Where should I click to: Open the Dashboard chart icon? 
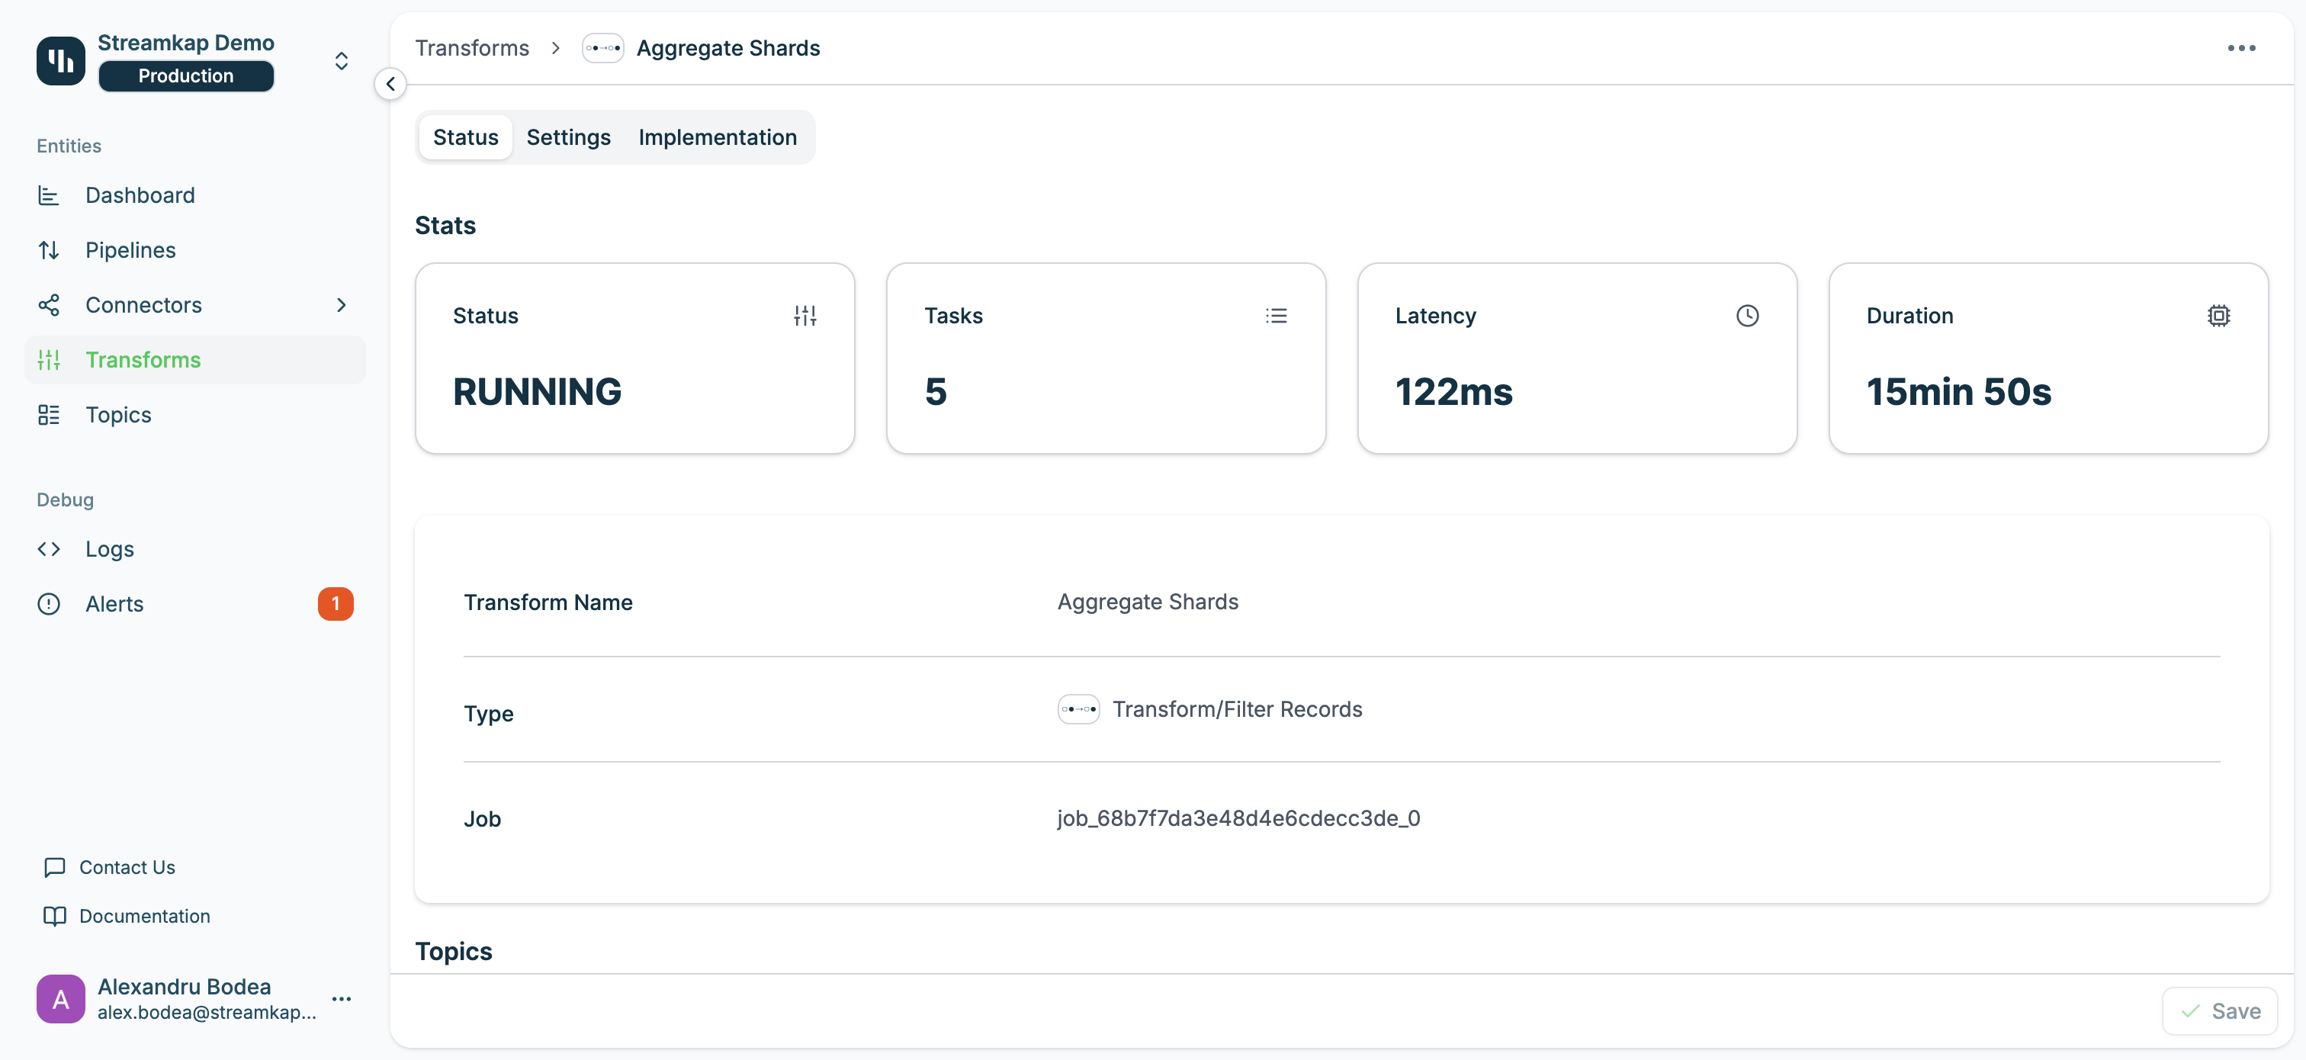tap(48, 195)
